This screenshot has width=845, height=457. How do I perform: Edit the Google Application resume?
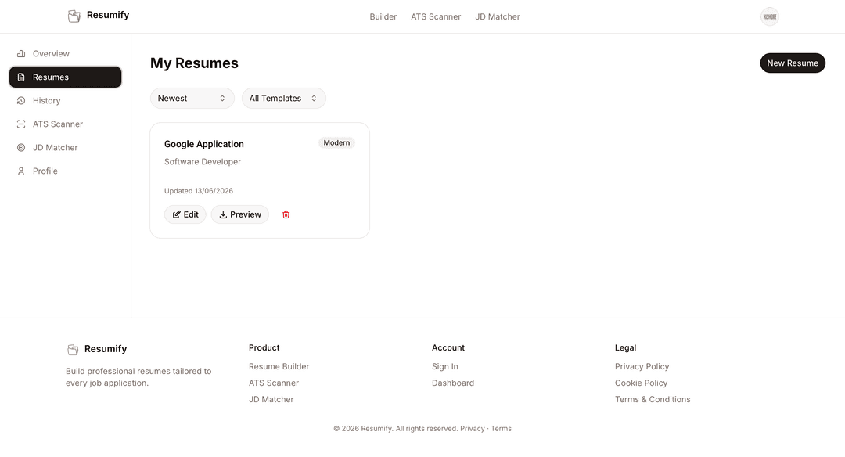click(x=185, y=214)
